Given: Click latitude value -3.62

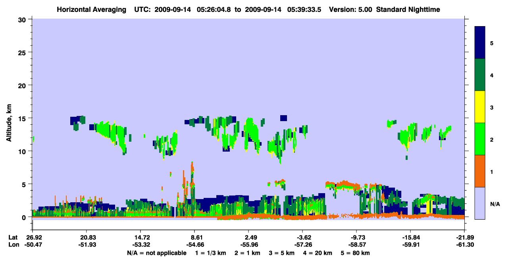Looking at the screenshot, I should coord(302,237).
